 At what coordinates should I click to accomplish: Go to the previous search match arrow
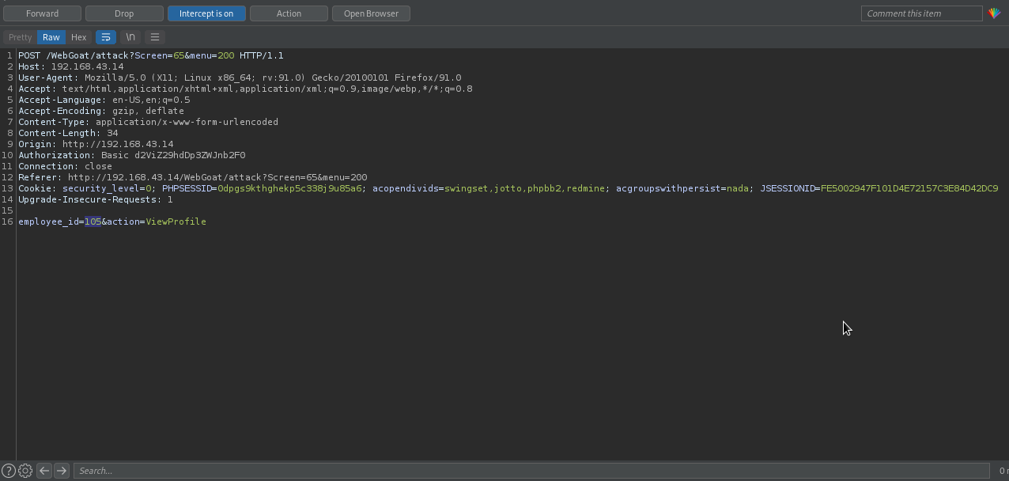coord(44,471)
